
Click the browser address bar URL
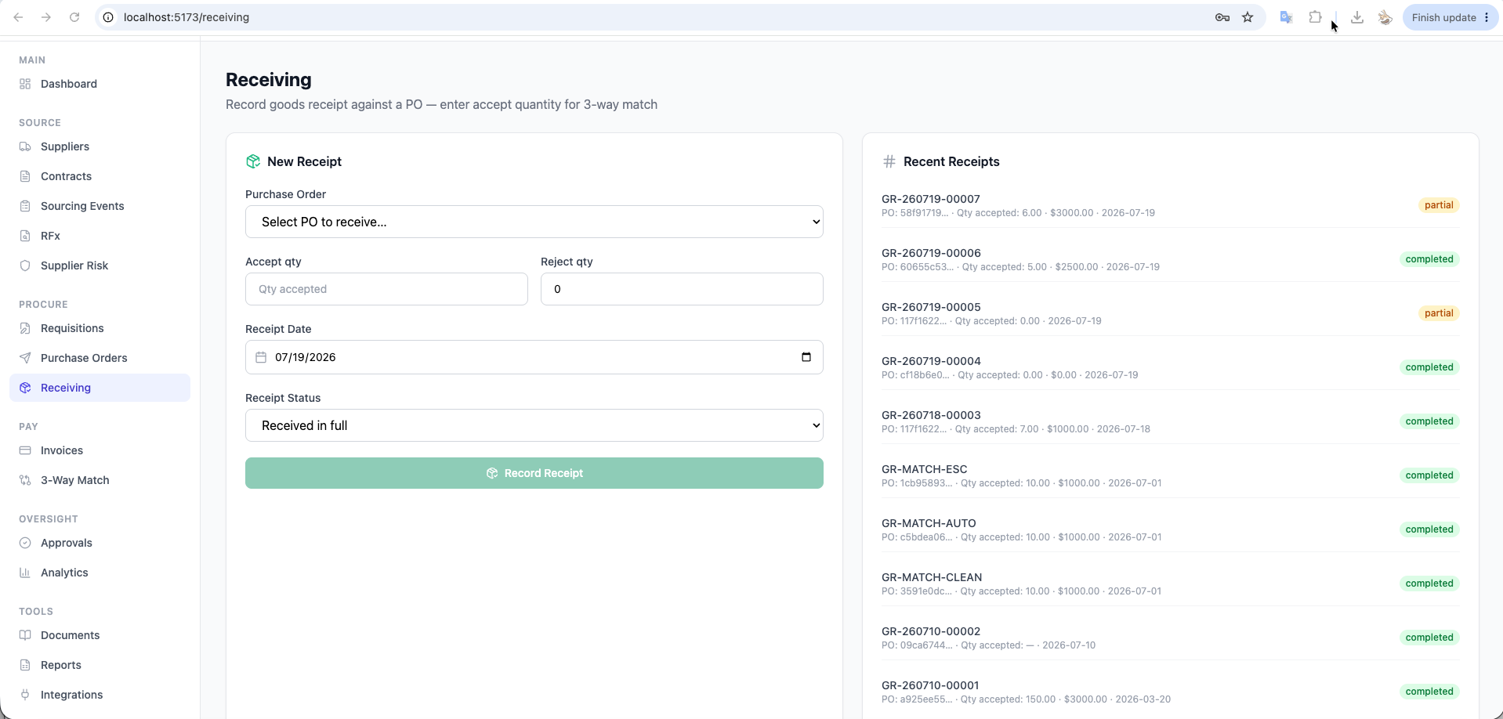point(187,17)
